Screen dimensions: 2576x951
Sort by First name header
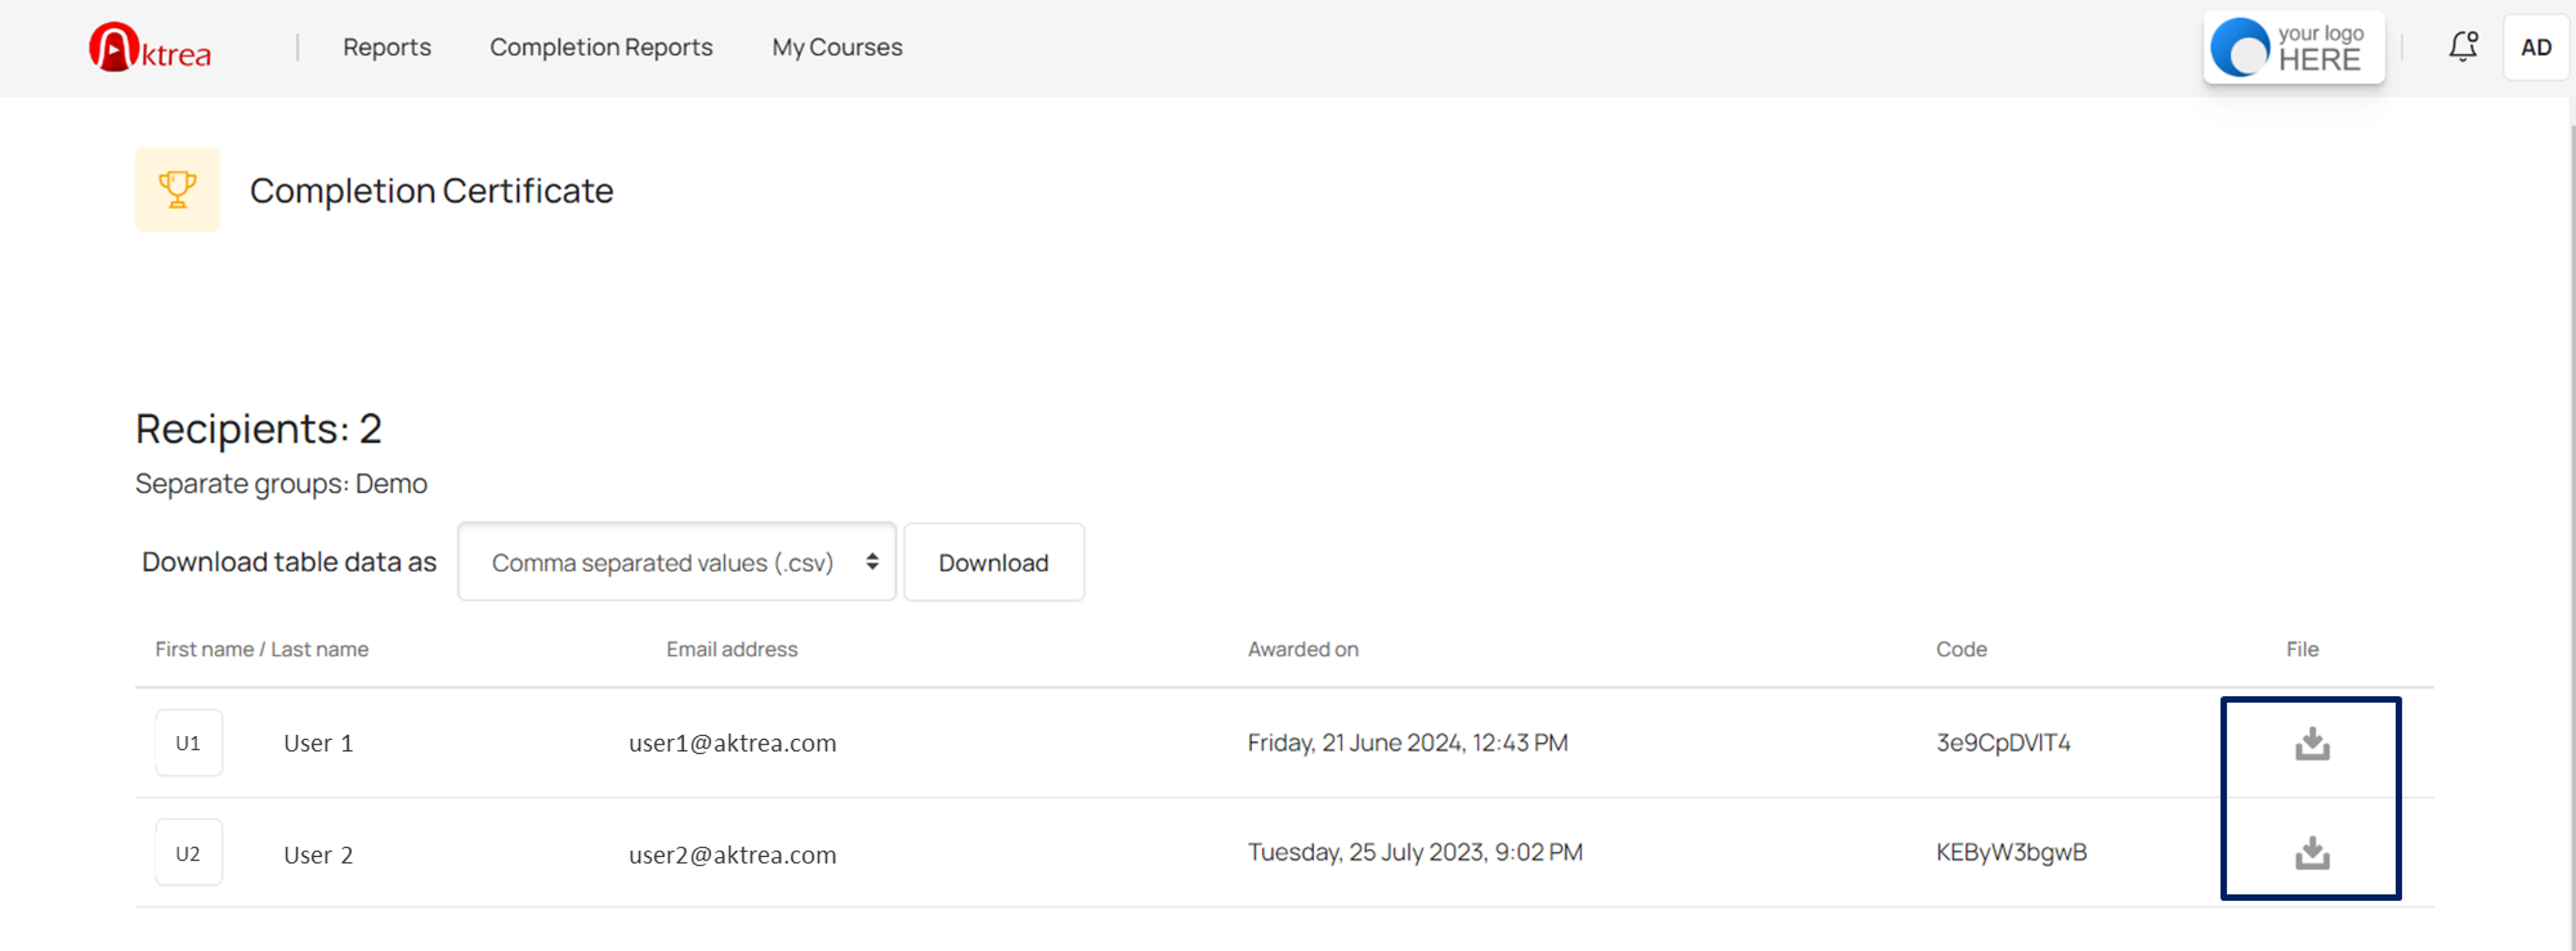pos(204,649)
